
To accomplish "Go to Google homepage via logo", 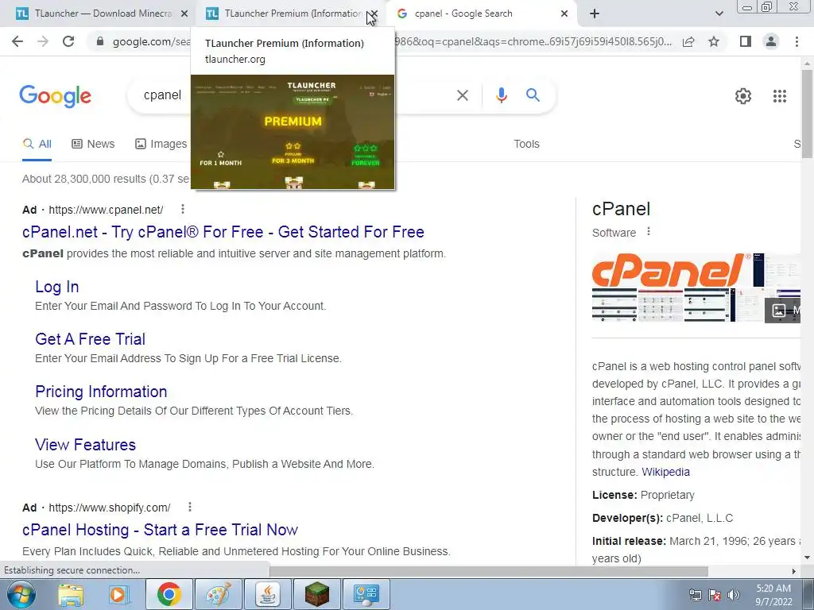I will tap(56, 96).
